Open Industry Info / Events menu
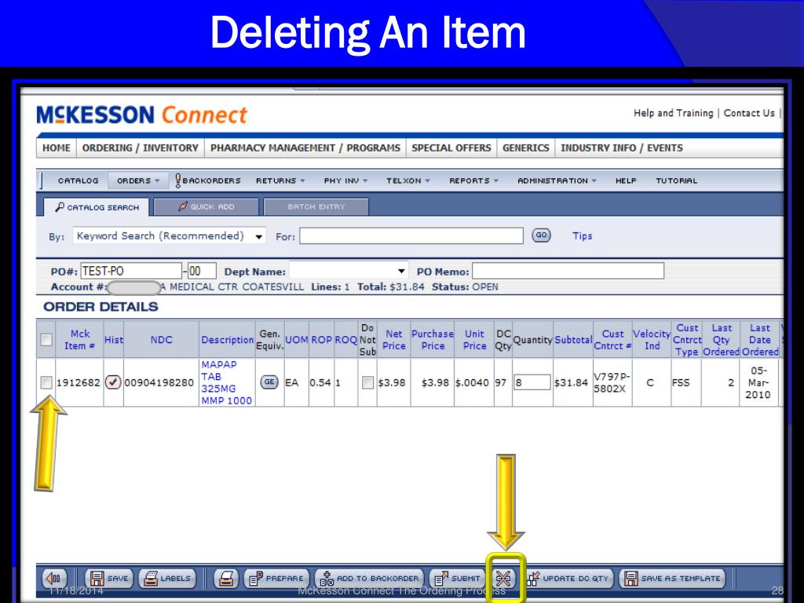The image size is (804, 603). [622, 148]
